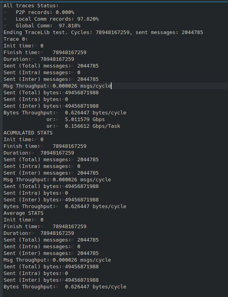Click on the 'Trace 0:' line
Screen dimensions: 228x297
tap(16, 39)
